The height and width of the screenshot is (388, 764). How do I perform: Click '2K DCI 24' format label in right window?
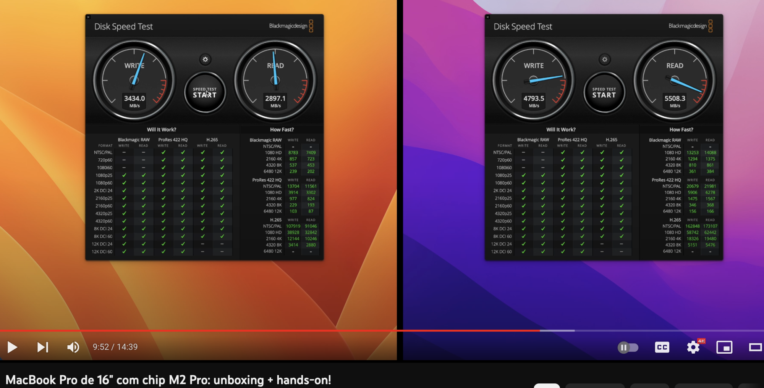(502, 191)
